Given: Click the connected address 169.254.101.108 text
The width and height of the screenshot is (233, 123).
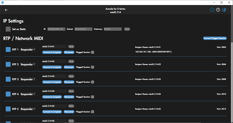Looking at the screenshot, I should 153,52.
